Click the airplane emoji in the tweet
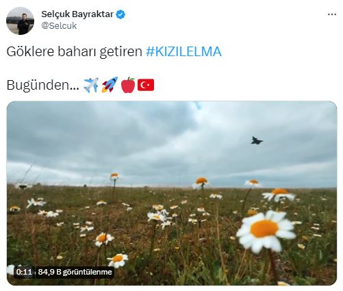The width and height of the screenshot is (343, 291). (x=91, y=85)
